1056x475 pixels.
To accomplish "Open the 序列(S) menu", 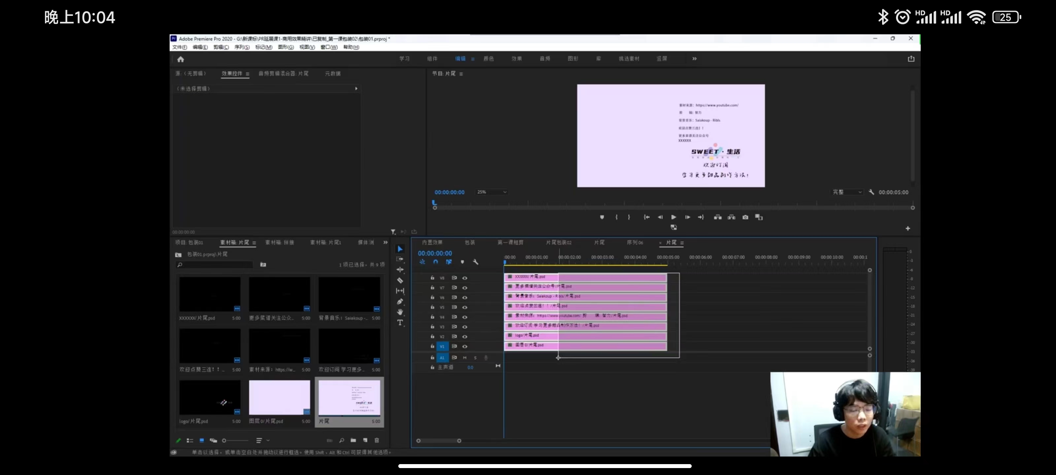I will (x=242, y=47).
